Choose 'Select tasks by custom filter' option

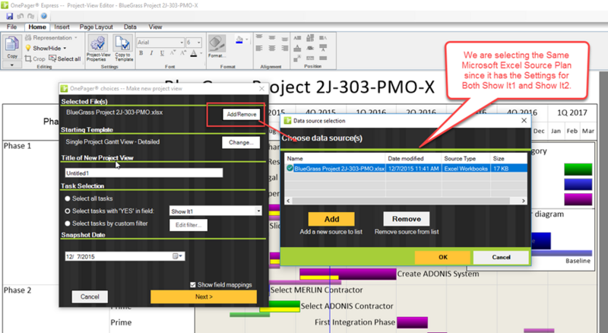(68, 224)
